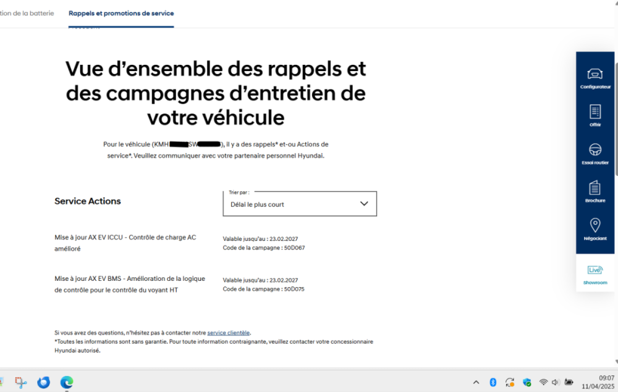Click the volume speaker tray icon

556,382
